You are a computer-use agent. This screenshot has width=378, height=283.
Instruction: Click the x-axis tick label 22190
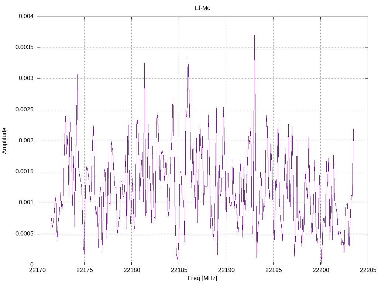226,270
